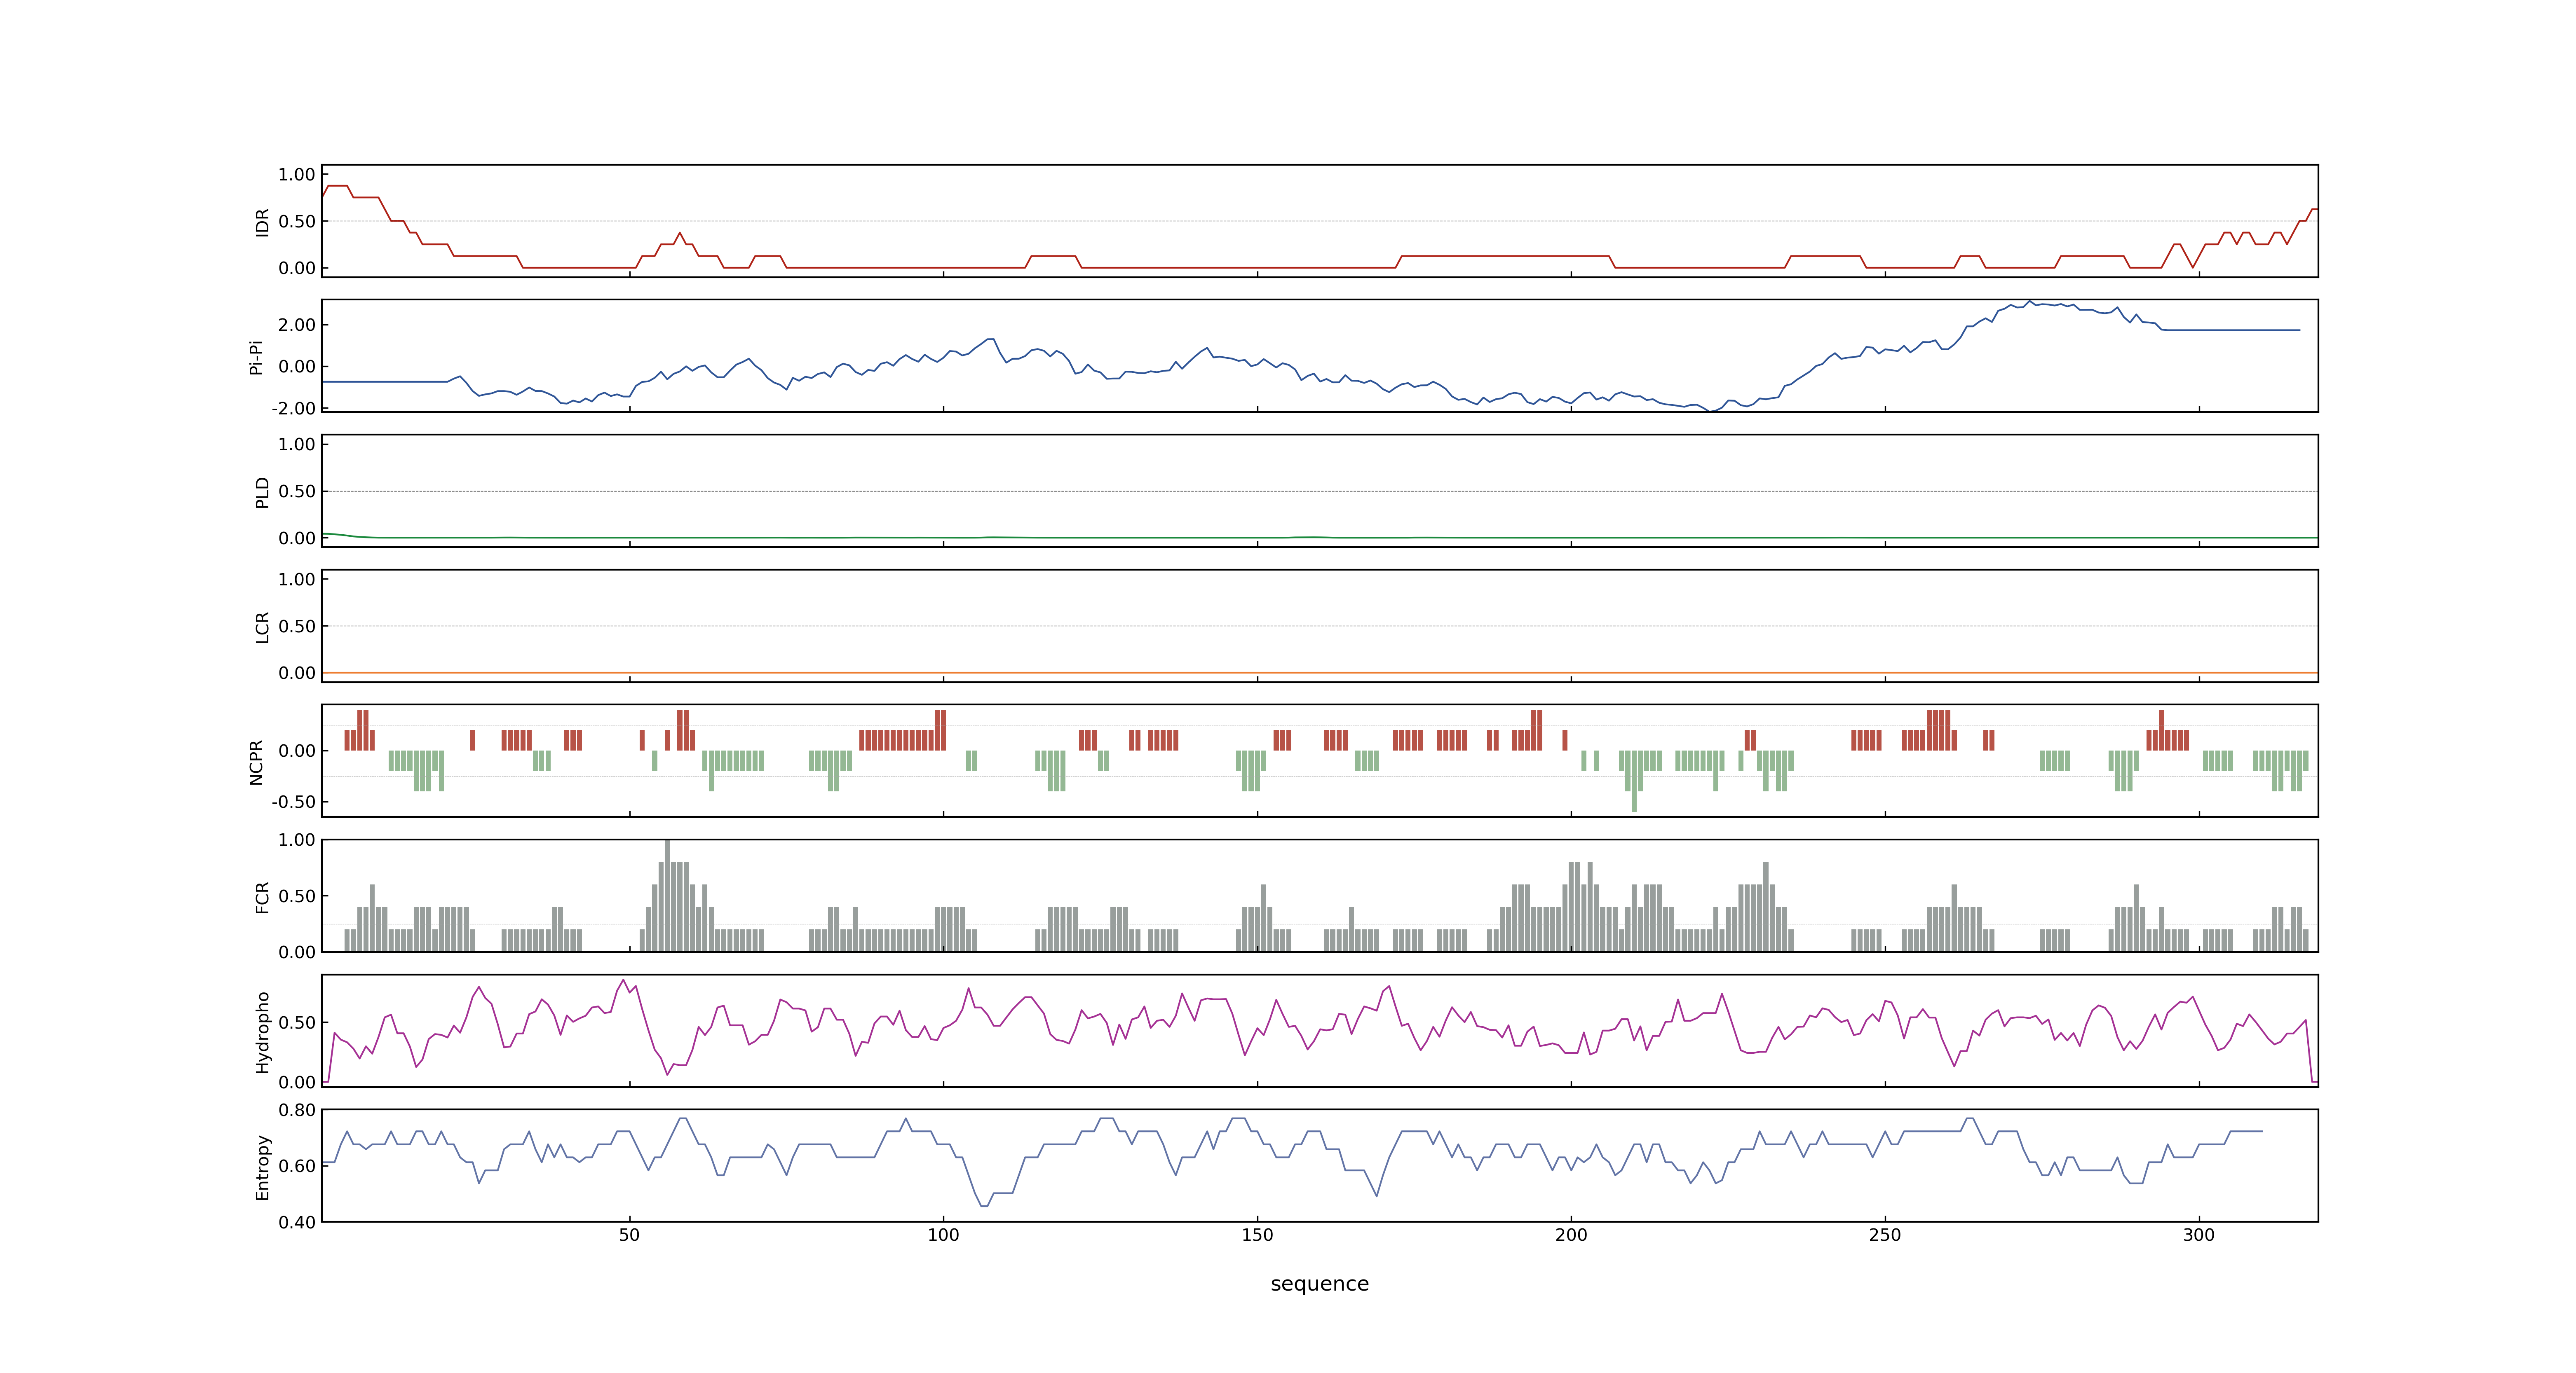The width and height of the screenshot is (2576, 1373).
Task: Click the Entropy y-axis label
Action: (x=262, y=1166)
